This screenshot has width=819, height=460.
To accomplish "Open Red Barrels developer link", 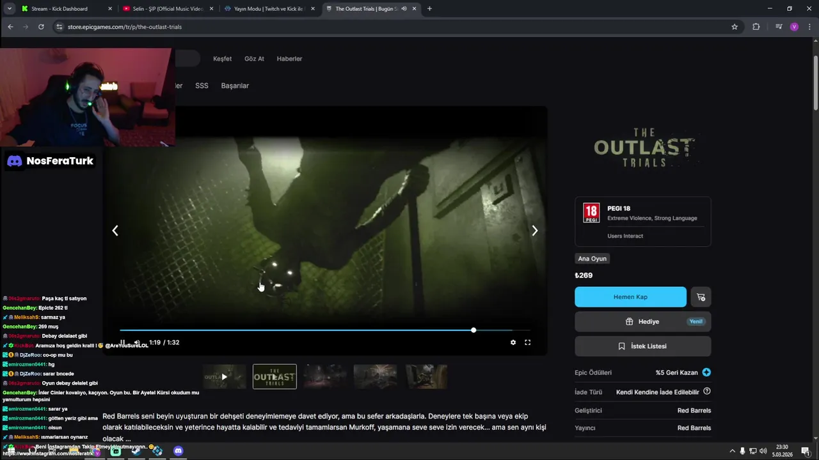I will click(694, 410).
